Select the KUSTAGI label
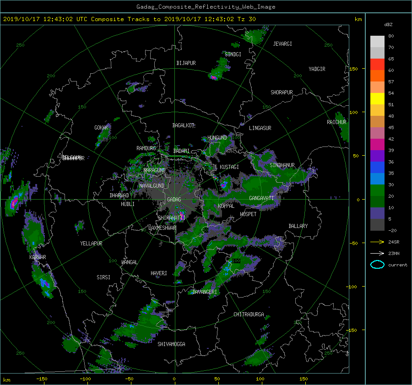 (229, 167)
